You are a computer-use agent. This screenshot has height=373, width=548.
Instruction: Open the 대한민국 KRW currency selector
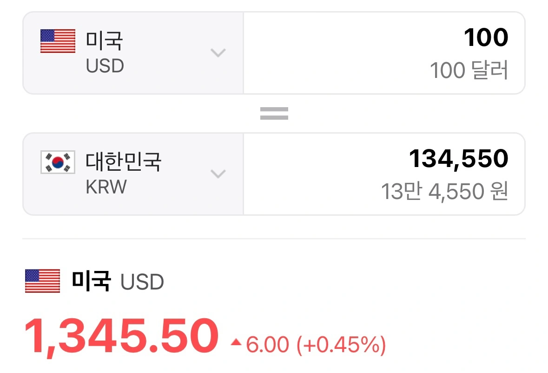(x=133, y=174)
